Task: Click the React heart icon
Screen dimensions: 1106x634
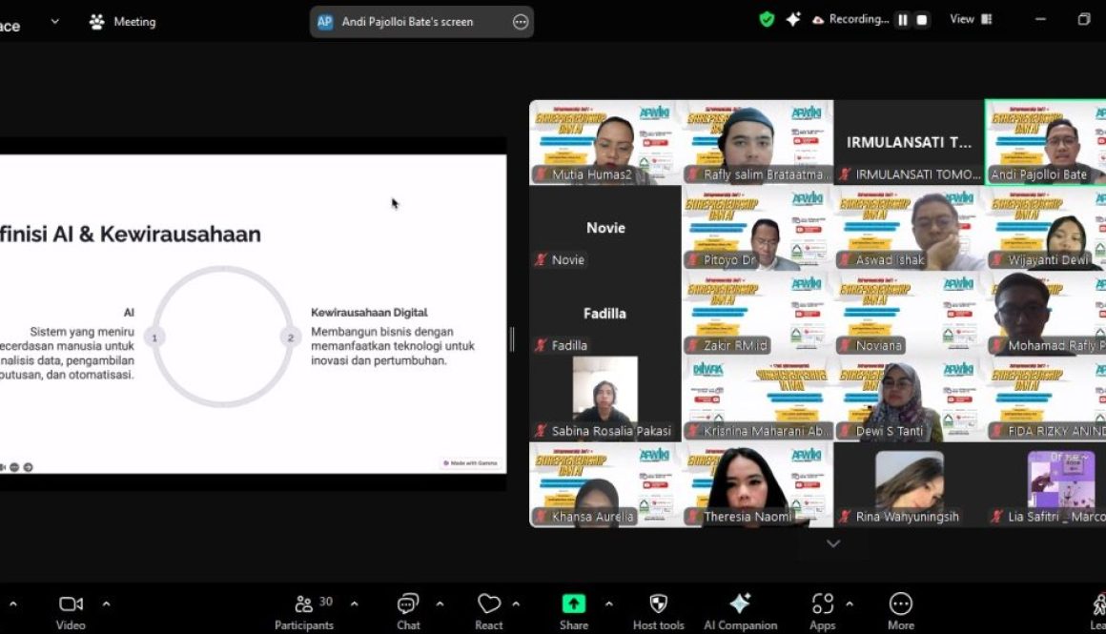Action: click(x=488, y=610)
